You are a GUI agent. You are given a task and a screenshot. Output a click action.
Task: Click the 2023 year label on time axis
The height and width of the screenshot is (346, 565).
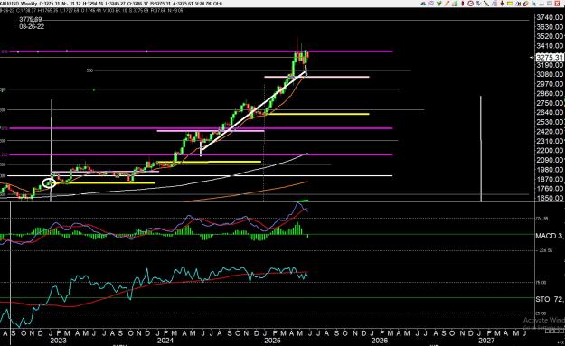pyautogui.click(x=59, y=341)
